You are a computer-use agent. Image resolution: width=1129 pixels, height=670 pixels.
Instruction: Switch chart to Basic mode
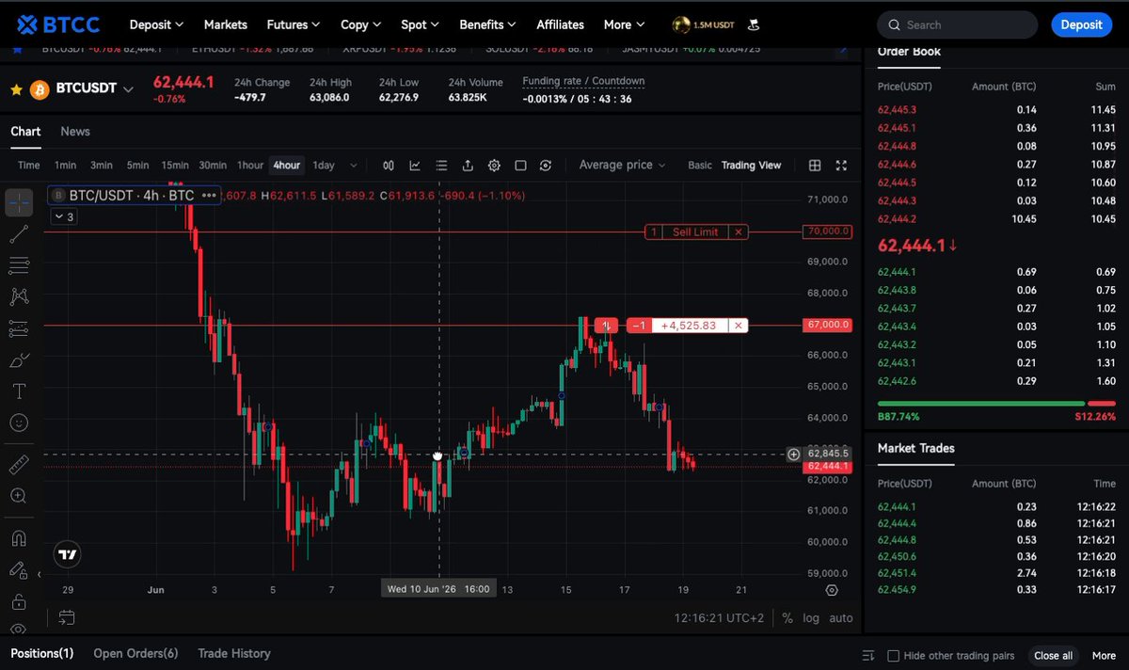700,166
